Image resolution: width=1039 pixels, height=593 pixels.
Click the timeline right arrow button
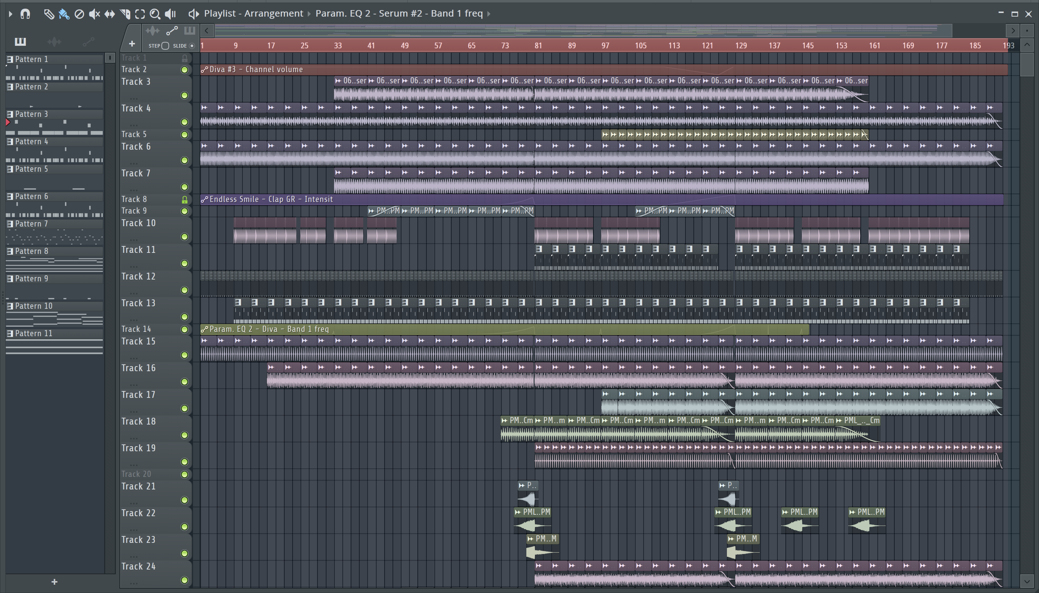pos(1013,31)
